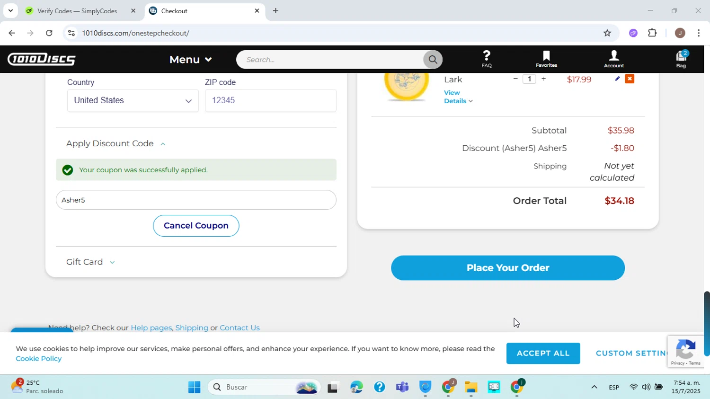
Task: Edit the Lark item with pencil icon
Action: (617, 79)
